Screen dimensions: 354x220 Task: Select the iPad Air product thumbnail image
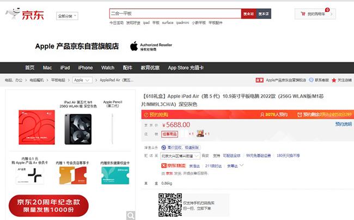click(78, 129)
